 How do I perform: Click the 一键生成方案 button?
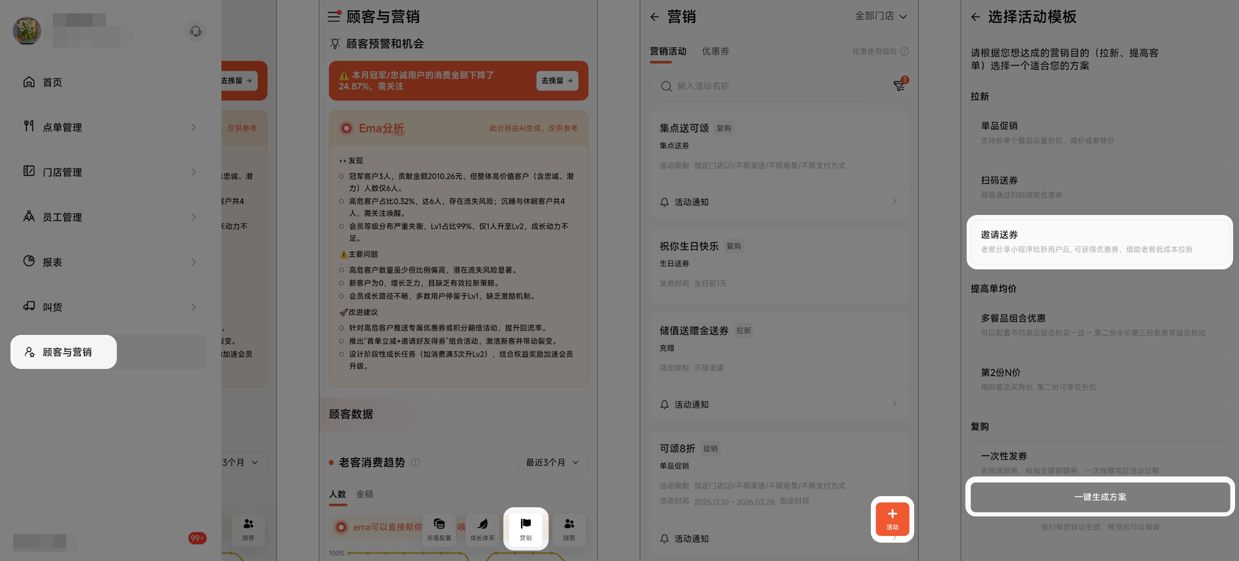point(1099,497)
